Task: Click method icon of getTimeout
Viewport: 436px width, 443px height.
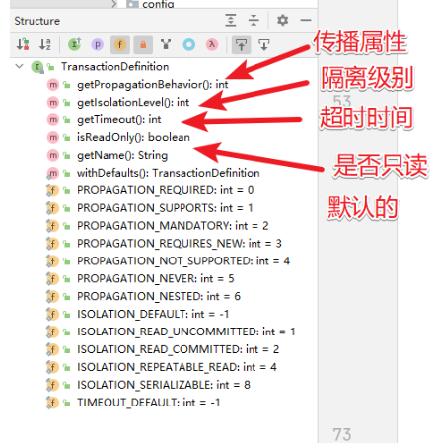Action: tap(53, 120)
